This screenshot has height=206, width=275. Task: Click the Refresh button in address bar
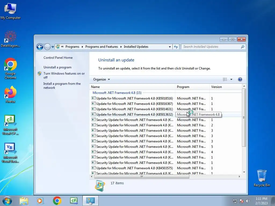click(x=176, y=47)
